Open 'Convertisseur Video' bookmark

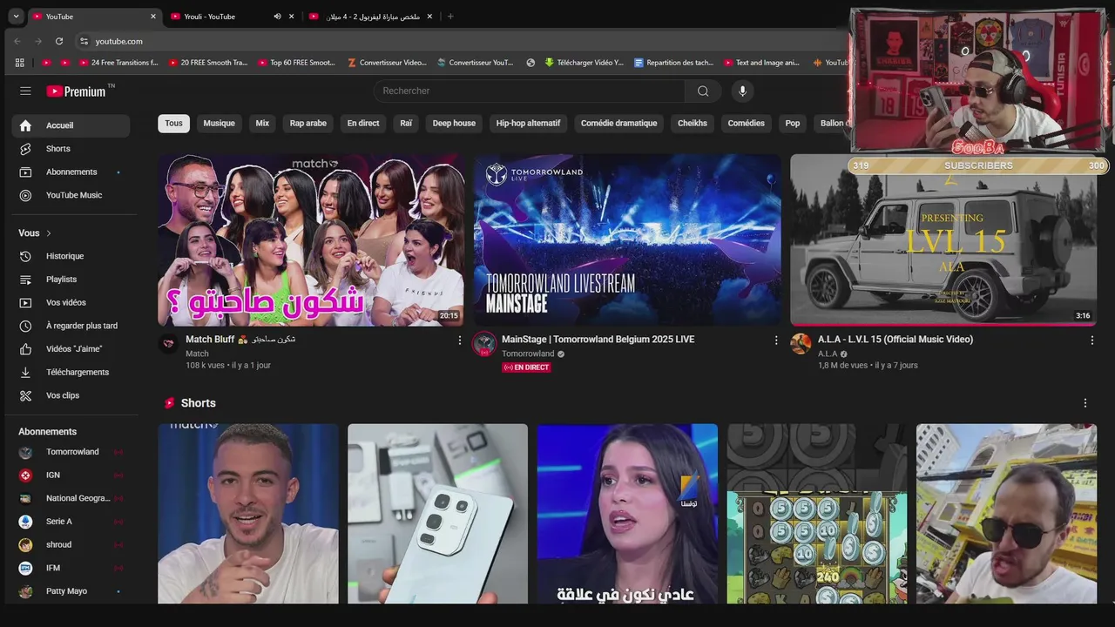pyautogui.click(x=387, y=63)
